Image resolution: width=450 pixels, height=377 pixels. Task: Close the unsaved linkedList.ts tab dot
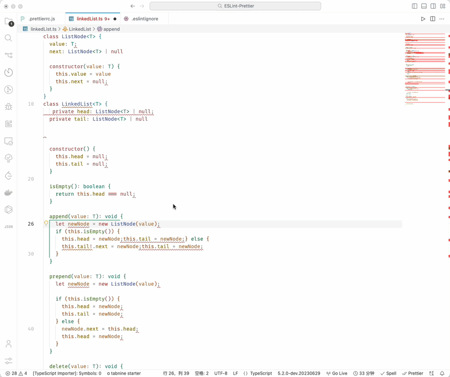[x=115, y=19]
